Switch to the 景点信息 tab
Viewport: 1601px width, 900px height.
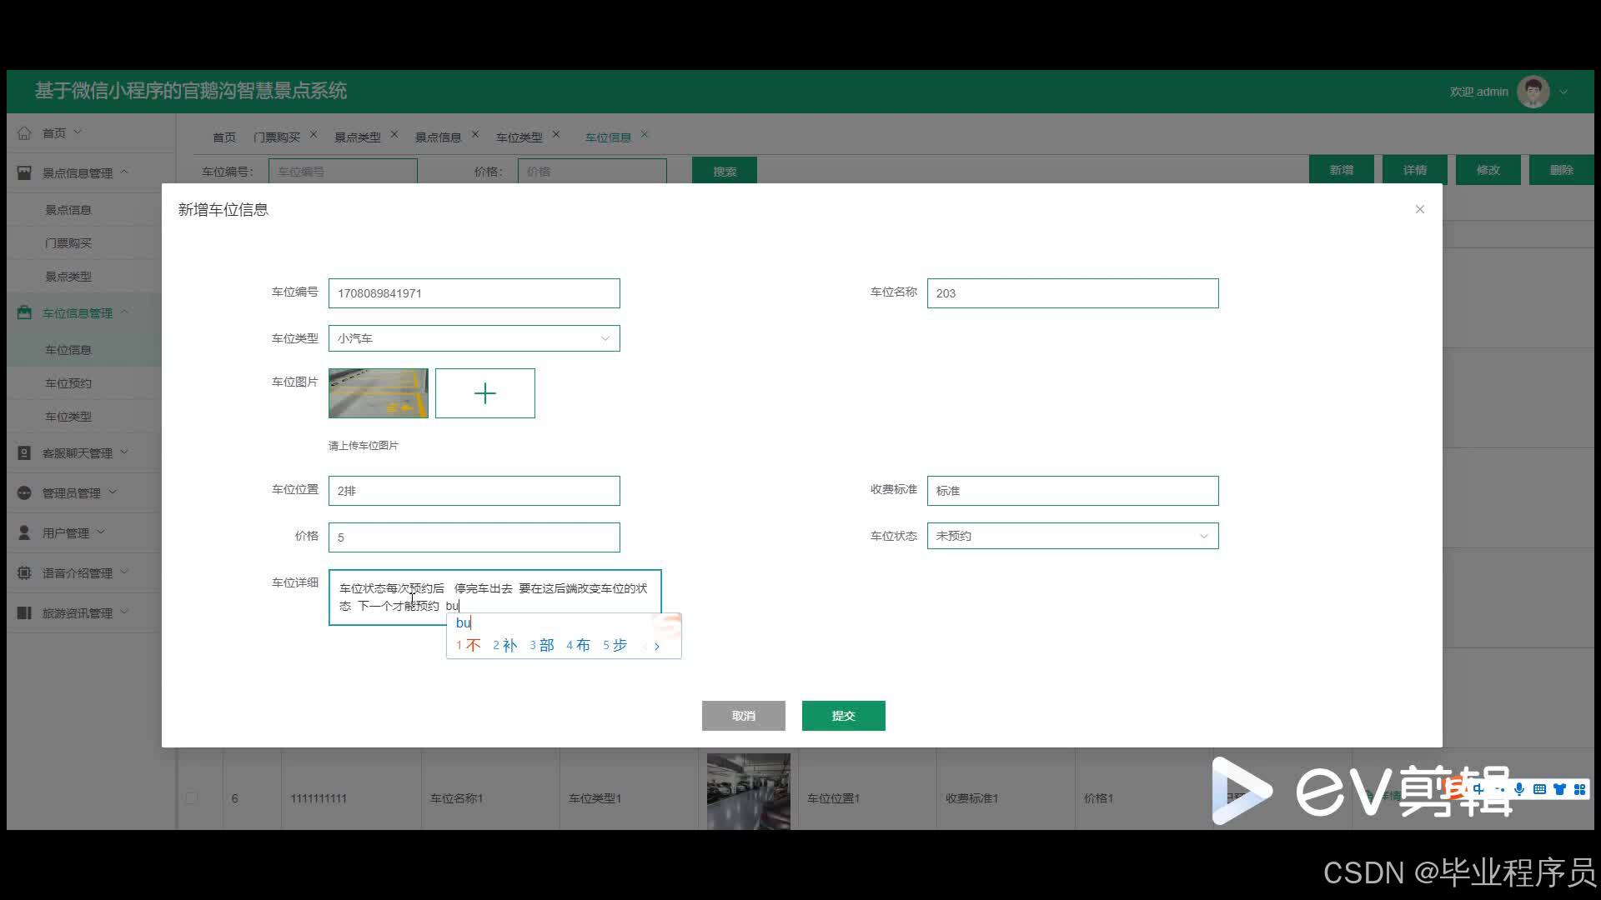click(x=438, y=137)
